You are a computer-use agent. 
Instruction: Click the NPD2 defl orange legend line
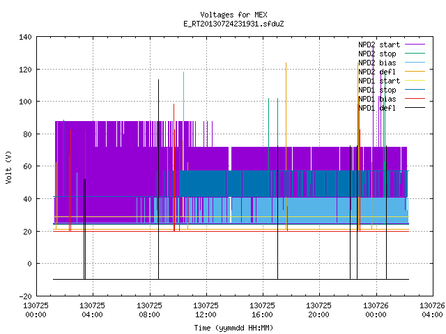coord(415,72)
